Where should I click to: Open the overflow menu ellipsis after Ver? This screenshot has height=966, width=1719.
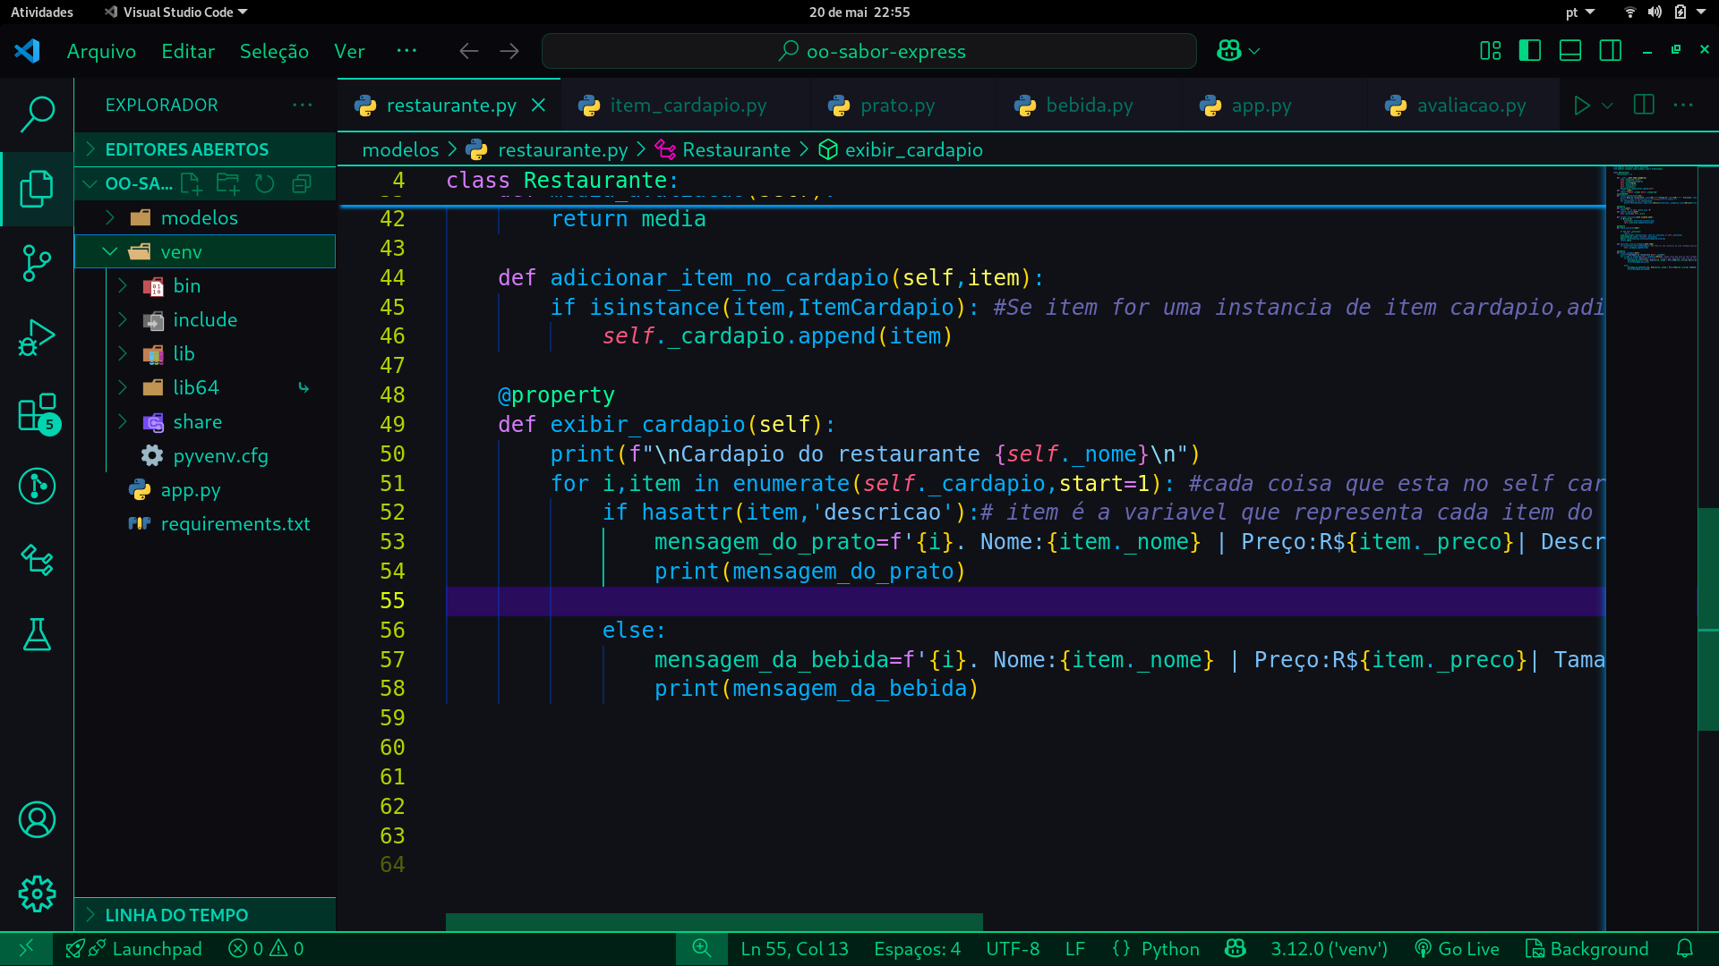coord(406,51)
